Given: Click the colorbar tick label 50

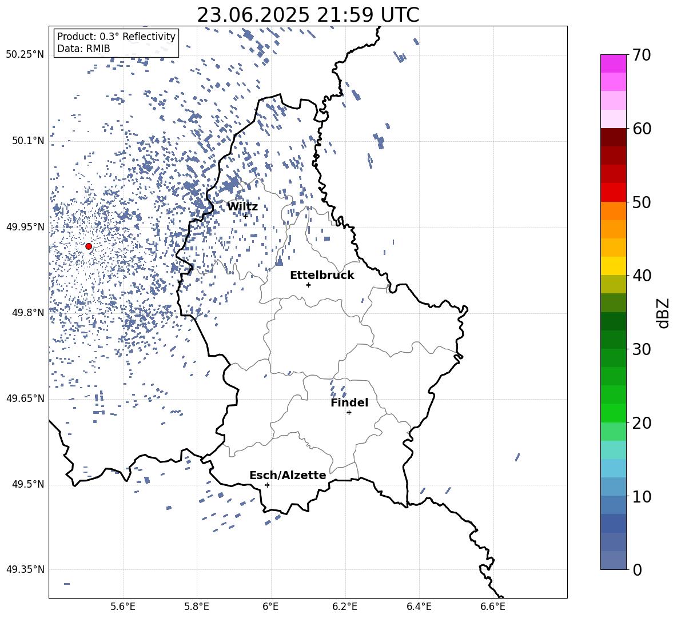Looking at the screenshot, I should (642, 202).
